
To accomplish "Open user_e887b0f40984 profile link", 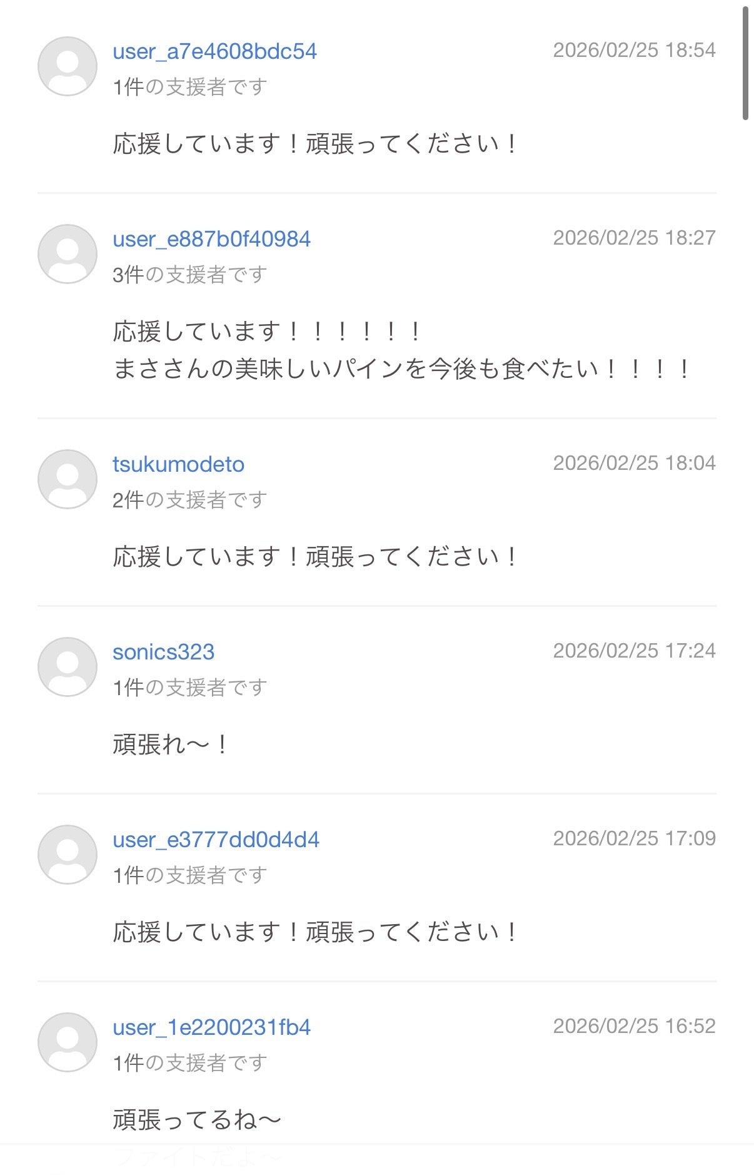I will coord(211,239).
